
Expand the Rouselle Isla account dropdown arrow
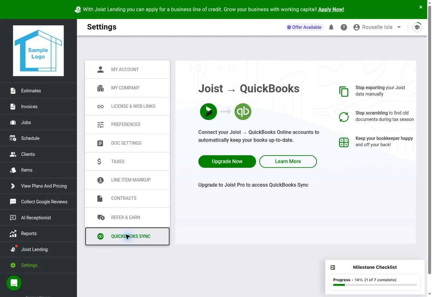point(399,27)
